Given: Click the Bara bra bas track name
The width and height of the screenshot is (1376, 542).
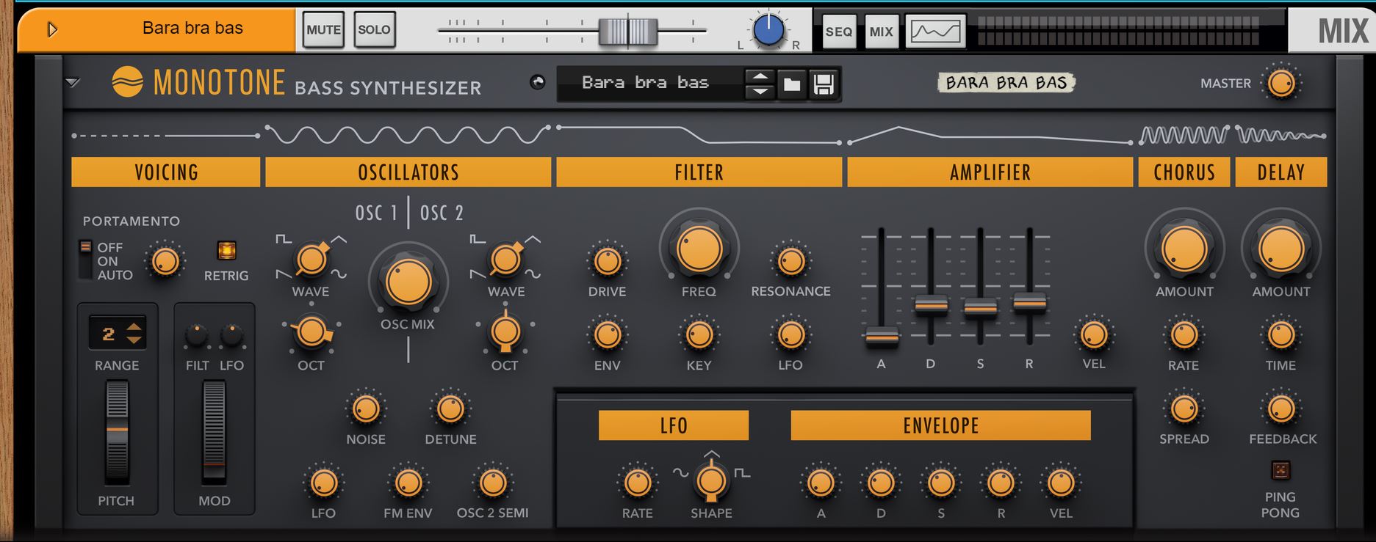Looking at the screenshot, I should [x=192, y=28].
